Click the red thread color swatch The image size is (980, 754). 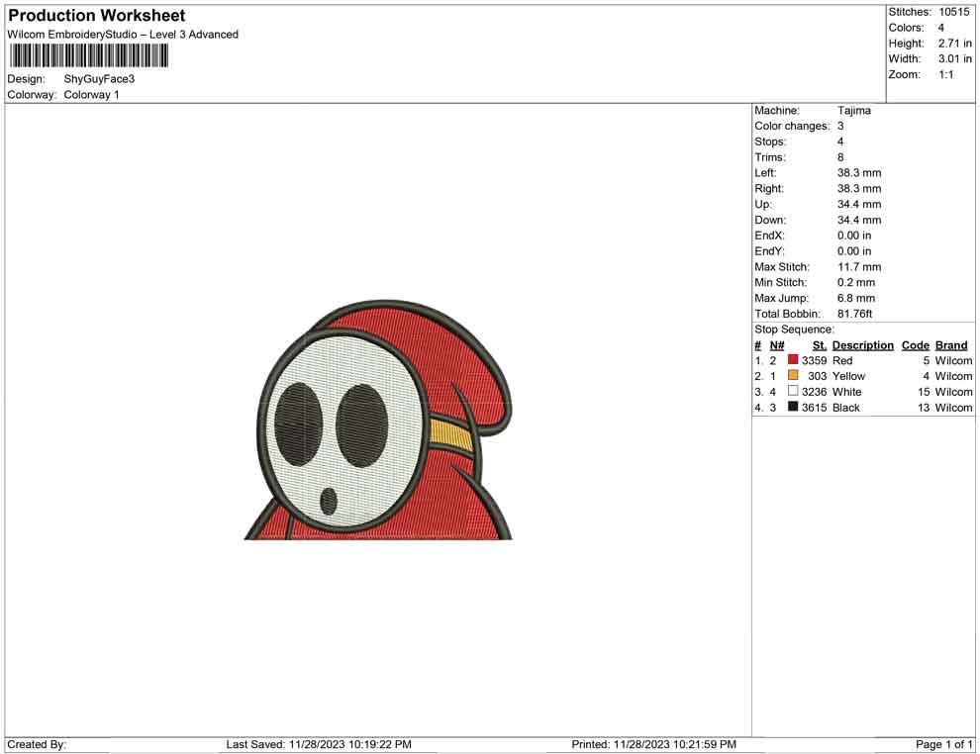(793, 361)
